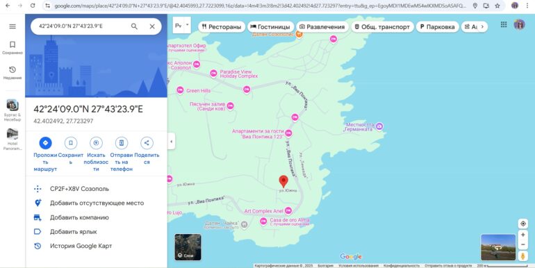Screen dimensions: 535x268
Task: Open the Street View preview thumbnail
Action: [498, 247]
